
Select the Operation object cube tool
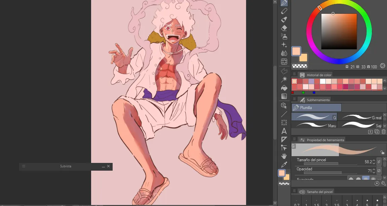(x=284, y=105)
